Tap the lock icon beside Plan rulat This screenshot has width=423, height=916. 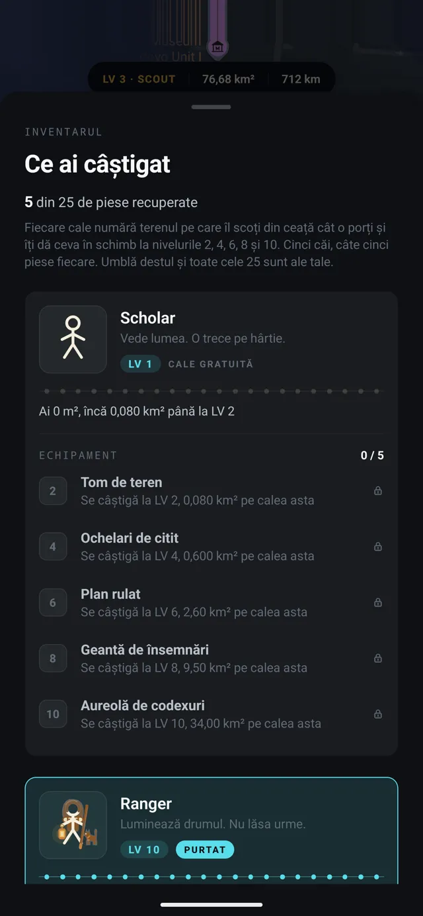(378, 602)
